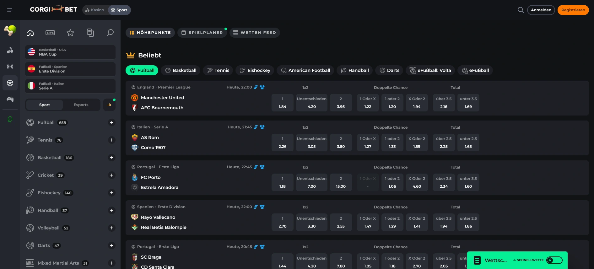Select the Darts popular filter chip
Image resolution: width=594 pixels, height=269 pixels.
tap(389, 70)
